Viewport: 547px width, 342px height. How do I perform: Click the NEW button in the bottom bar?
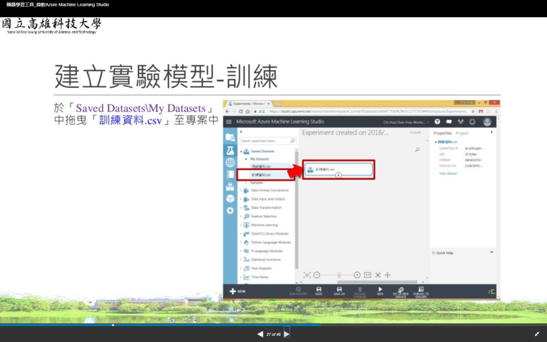coord(237,291)
